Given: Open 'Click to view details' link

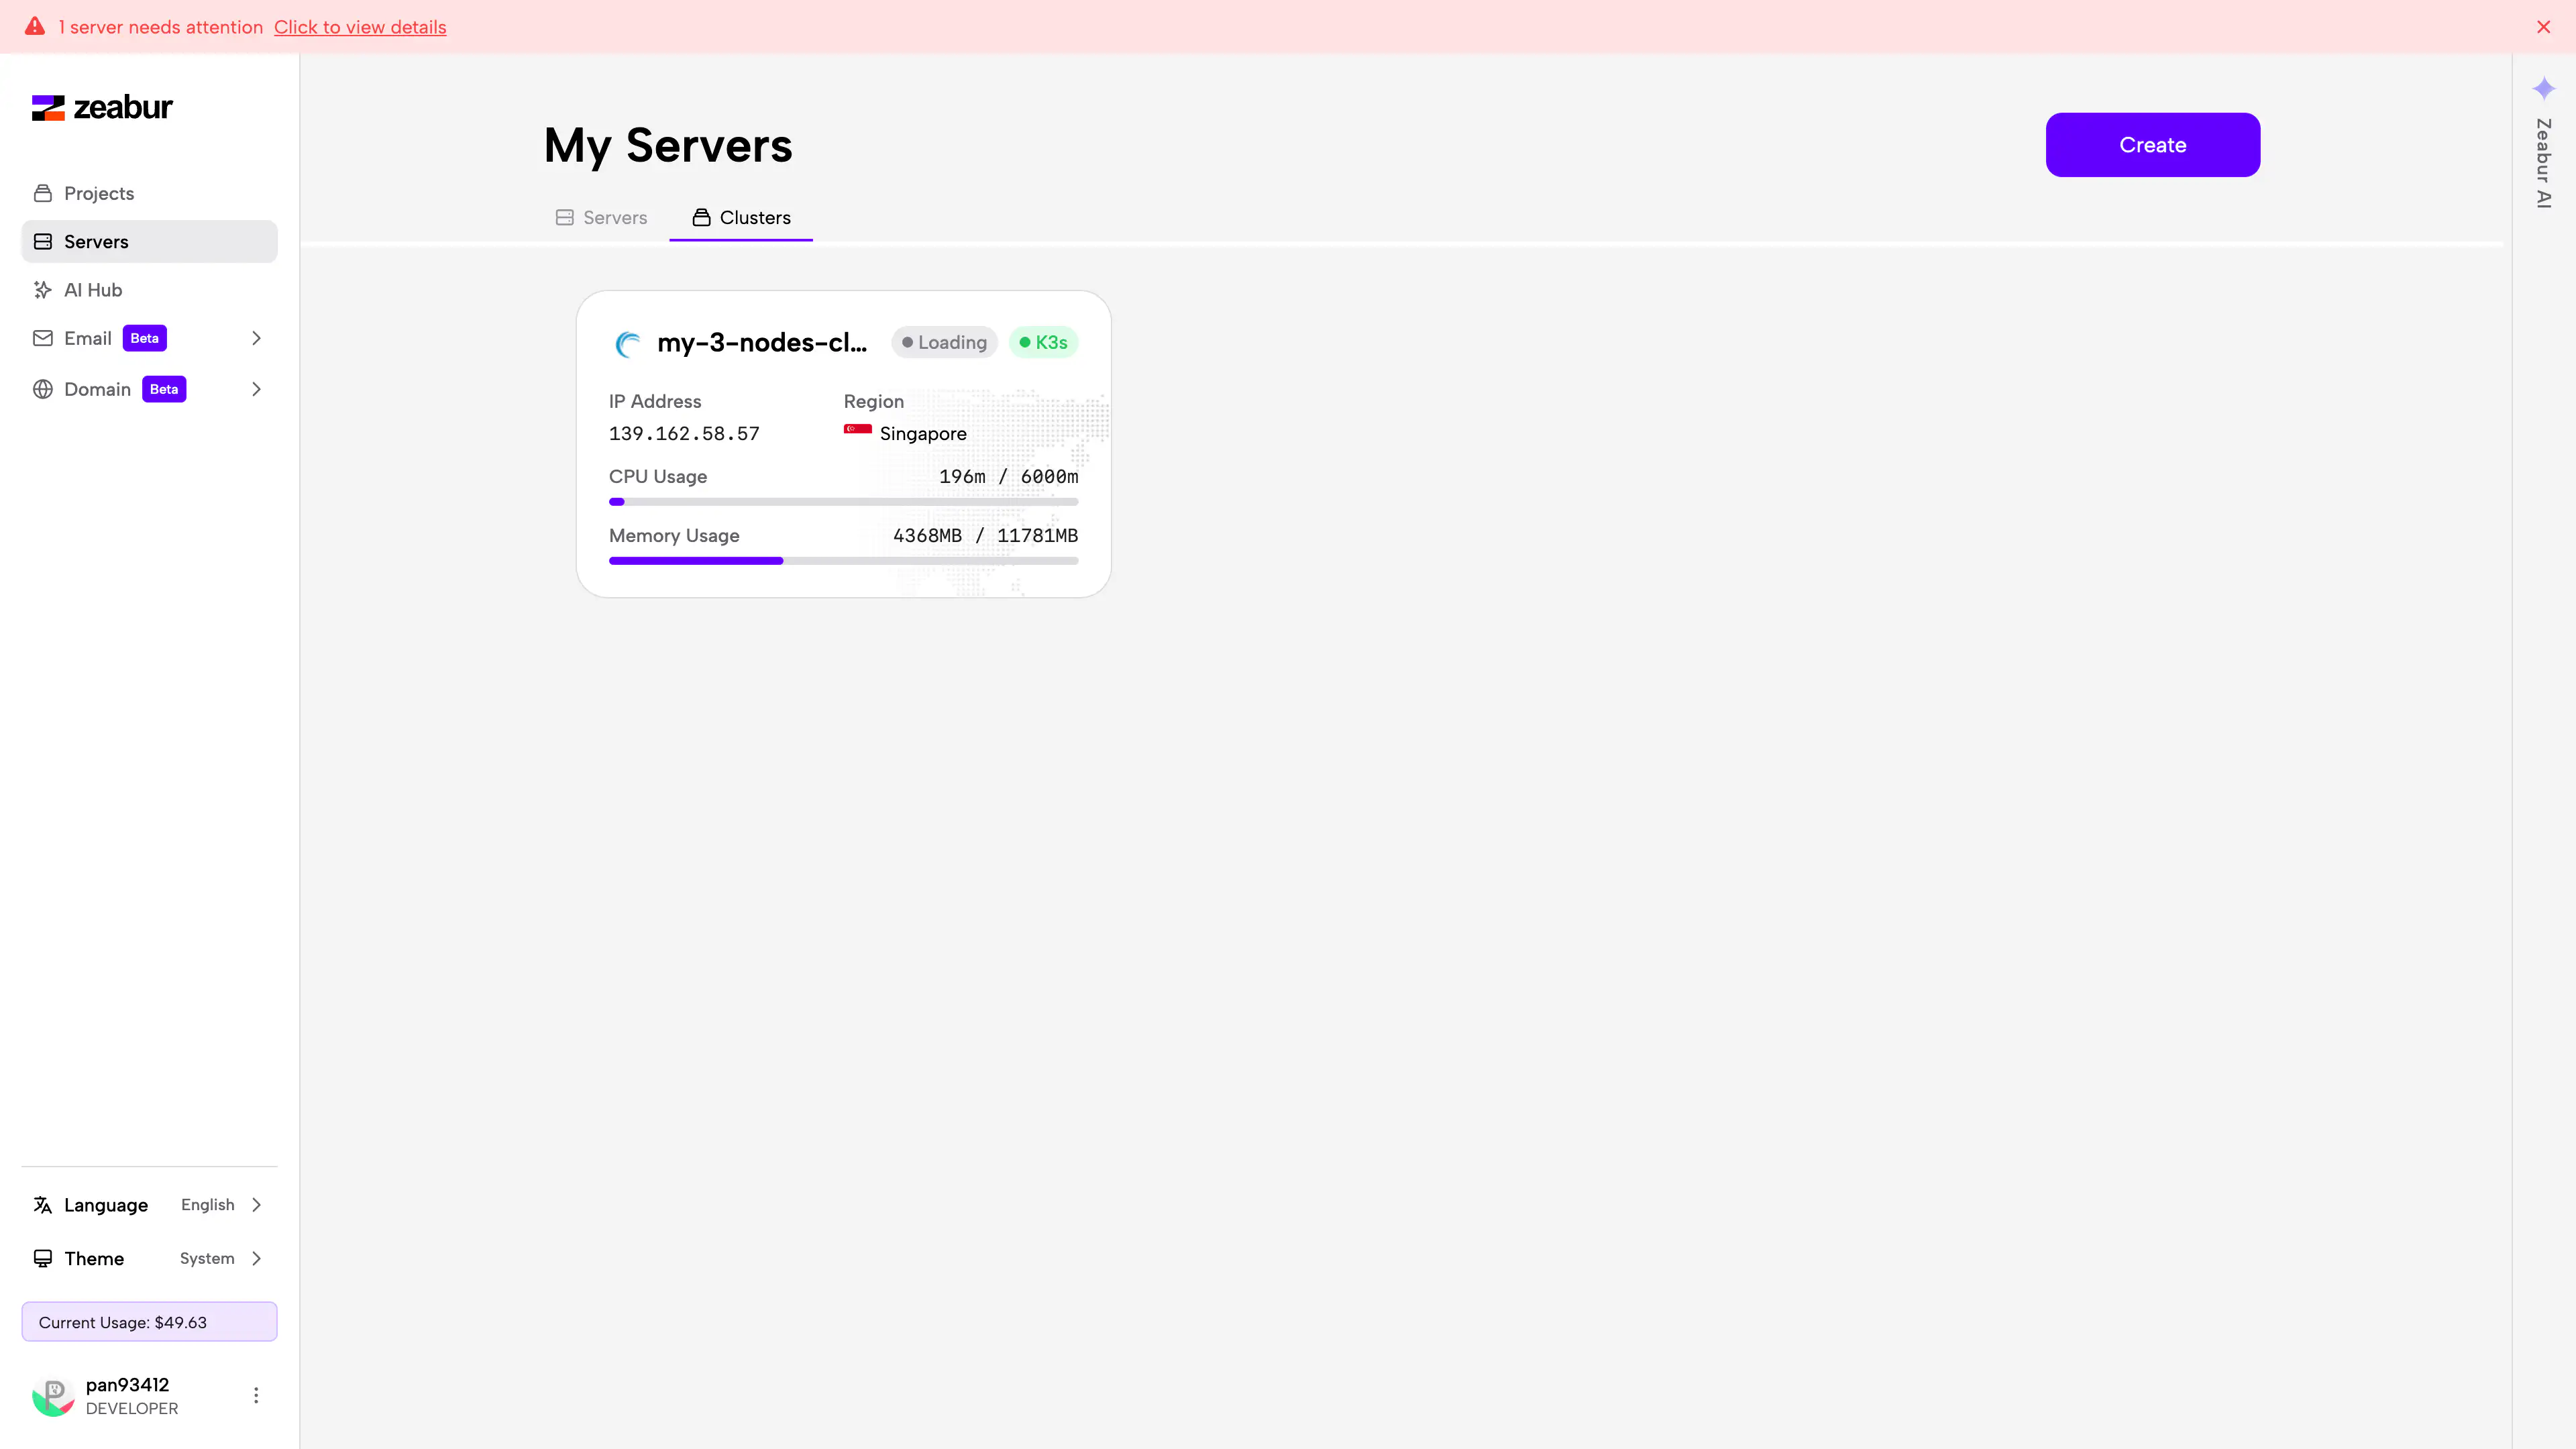Looking at the screenshot, I should click(x=360, y=27).
